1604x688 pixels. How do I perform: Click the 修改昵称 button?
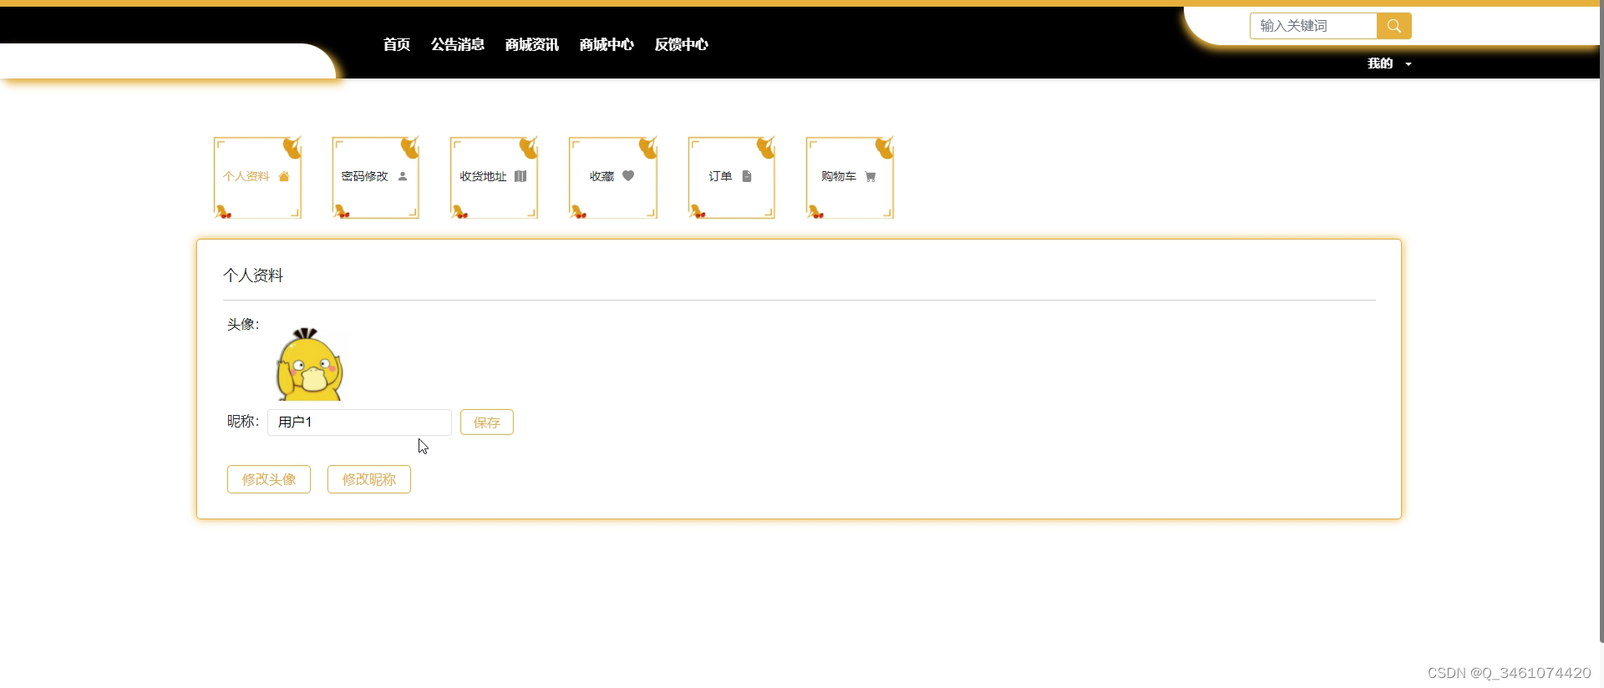tap(369, 479)
